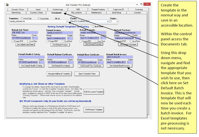Click the Job Tracker Pro app icon
The image size is (199, 137).
click(x=7, y=5)
